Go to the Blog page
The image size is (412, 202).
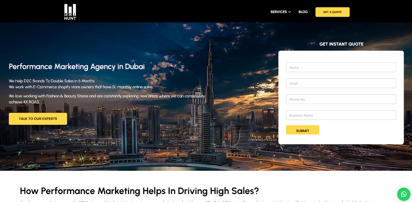coord(303,12)
